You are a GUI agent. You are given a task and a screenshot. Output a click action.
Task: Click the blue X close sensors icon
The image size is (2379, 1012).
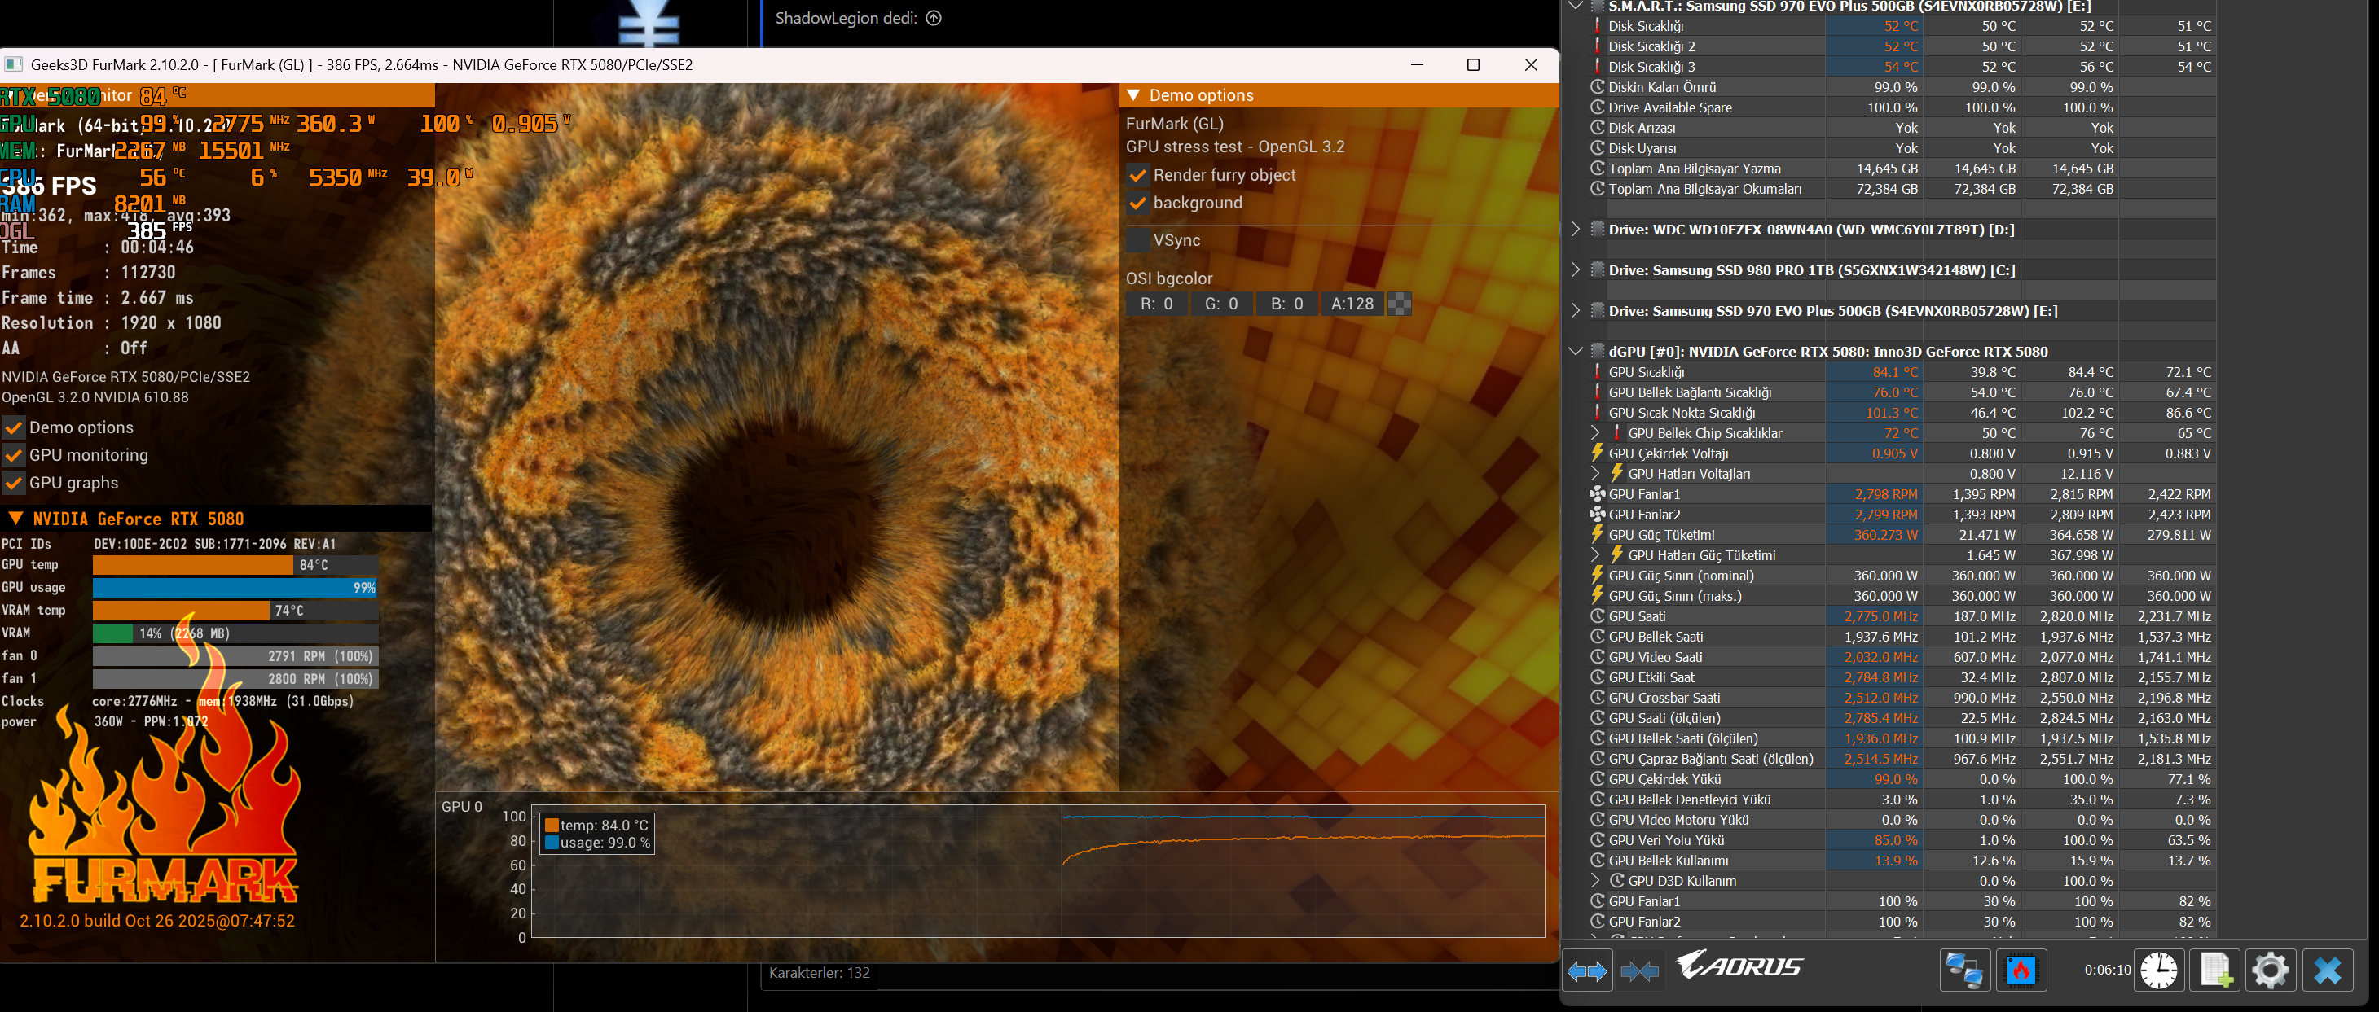(x=2328, y=970)
